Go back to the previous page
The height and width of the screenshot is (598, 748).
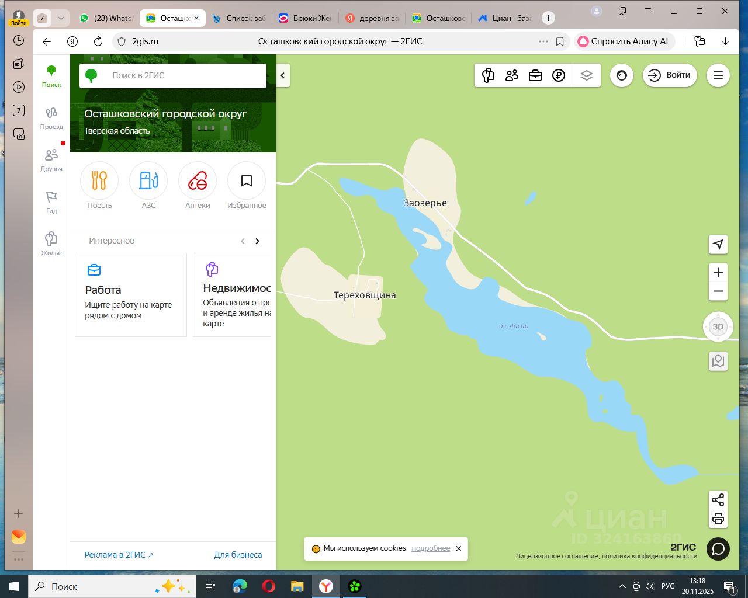click(x=47, y=41)
